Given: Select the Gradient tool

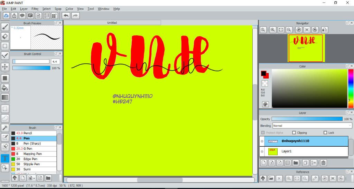Looking at the screenshot, I should (x=5, y=97).
